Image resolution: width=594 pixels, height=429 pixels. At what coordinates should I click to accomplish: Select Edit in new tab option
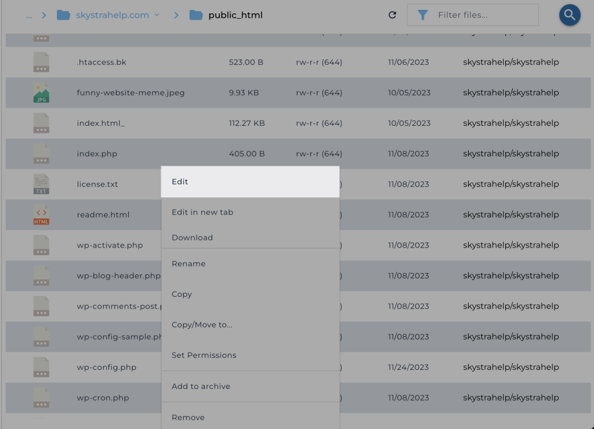[202, 212]
